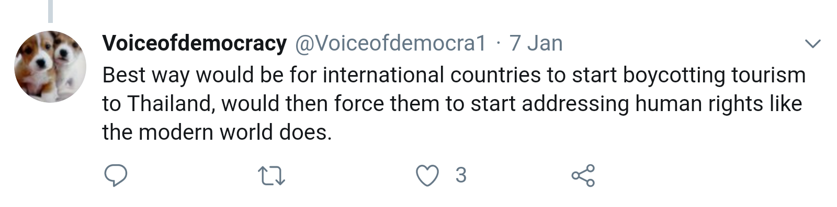Click the tweet line starting Best way
The height and width of the screenshot is (207, 837).
tap(454, 76)
